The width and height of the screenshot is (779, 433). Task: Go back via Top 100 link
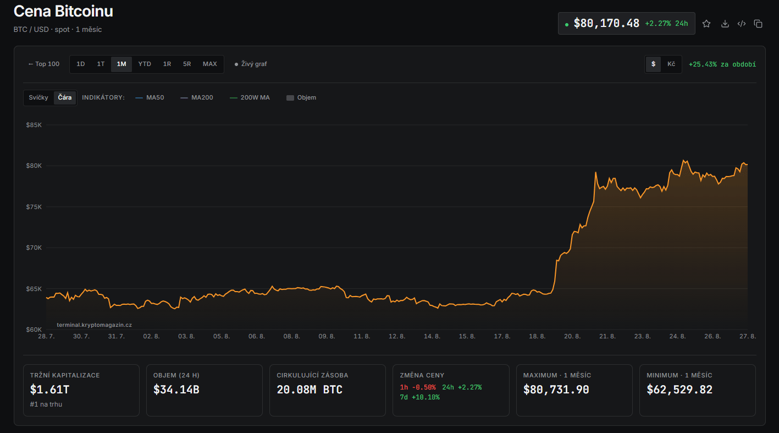pyautogui.click(x=44, y=64)
